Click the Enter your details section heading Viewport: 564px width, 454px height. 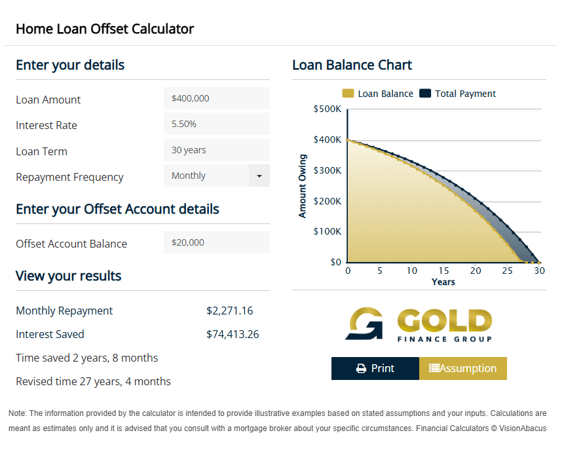[x=69, y=65]
